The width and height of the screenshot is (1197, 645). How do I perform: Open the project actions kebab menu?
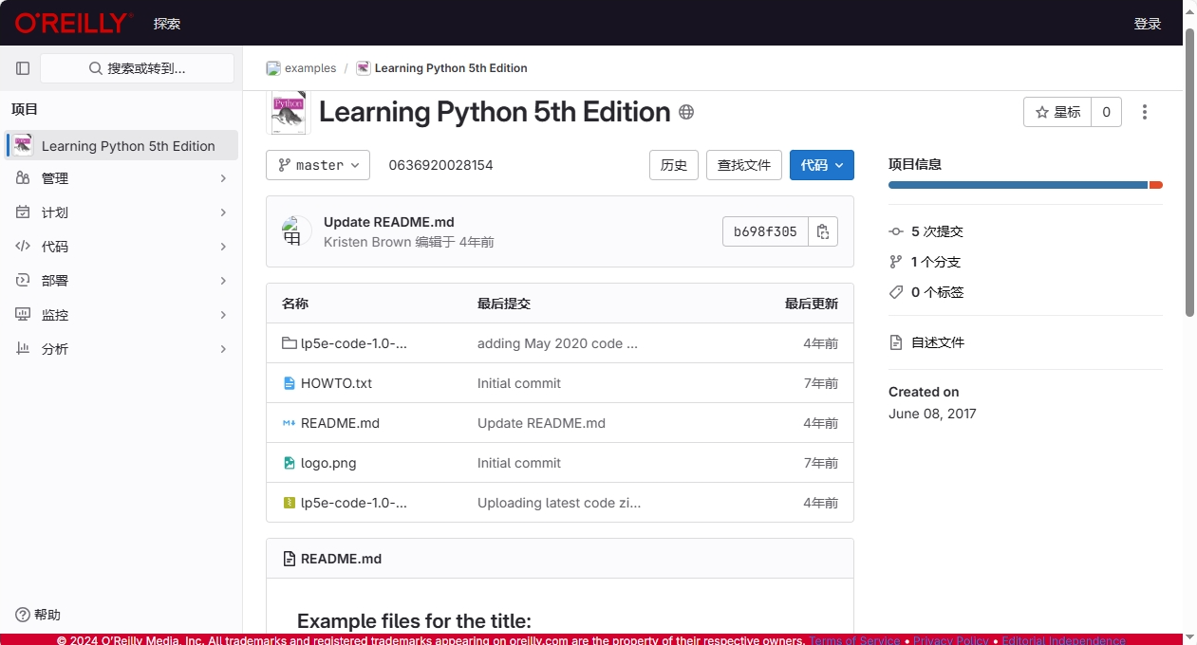pyautogui.click(x=1145, y=112)
